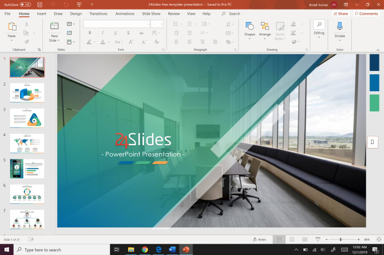384x255 pixels.
Task: Open the font name combo box
Action: coord(116,24)
